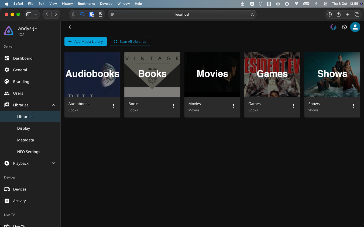Screen dimensions: 364x227
Task: Open a new Safari tab
Action: 348,15
